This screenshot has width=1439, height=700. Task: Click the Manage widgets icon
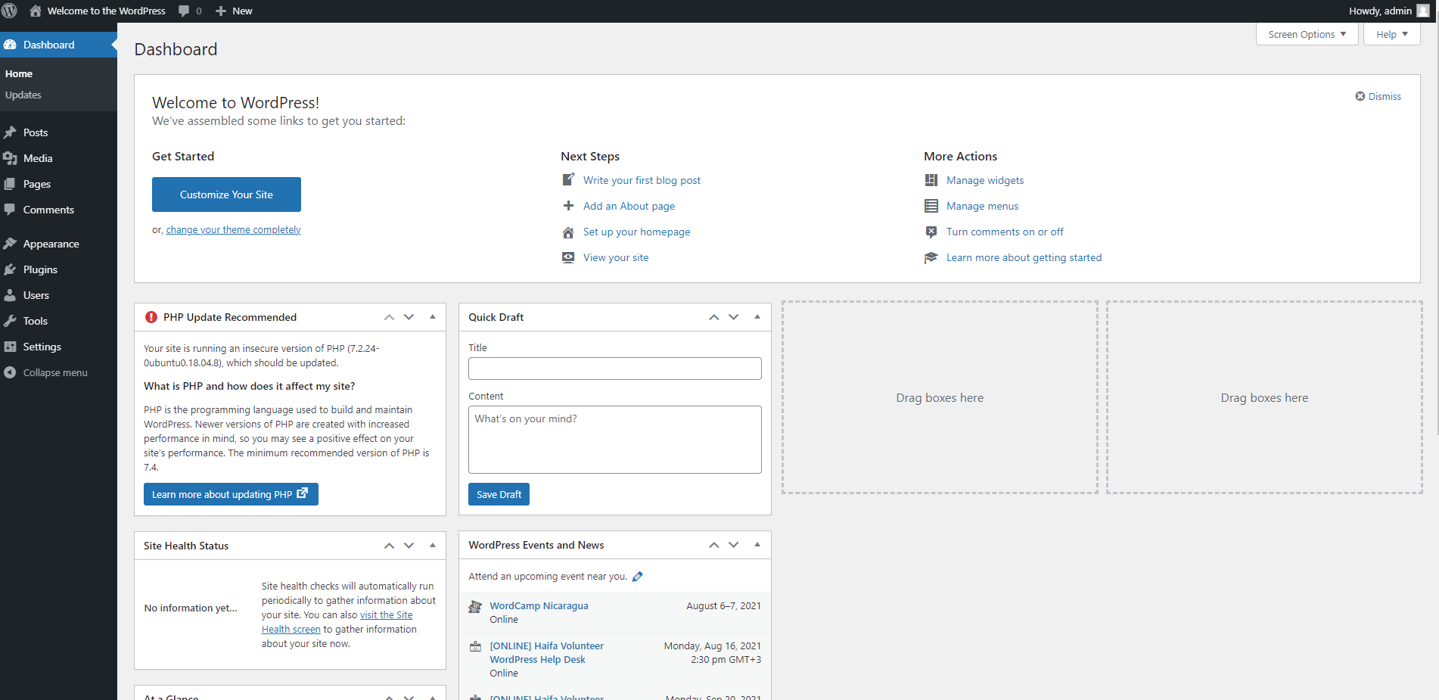931,180
